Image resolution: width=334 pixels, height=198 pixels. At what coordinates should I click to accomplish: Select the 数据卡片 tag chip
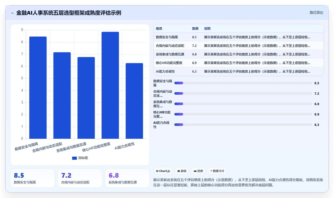[x=217, y=171]
